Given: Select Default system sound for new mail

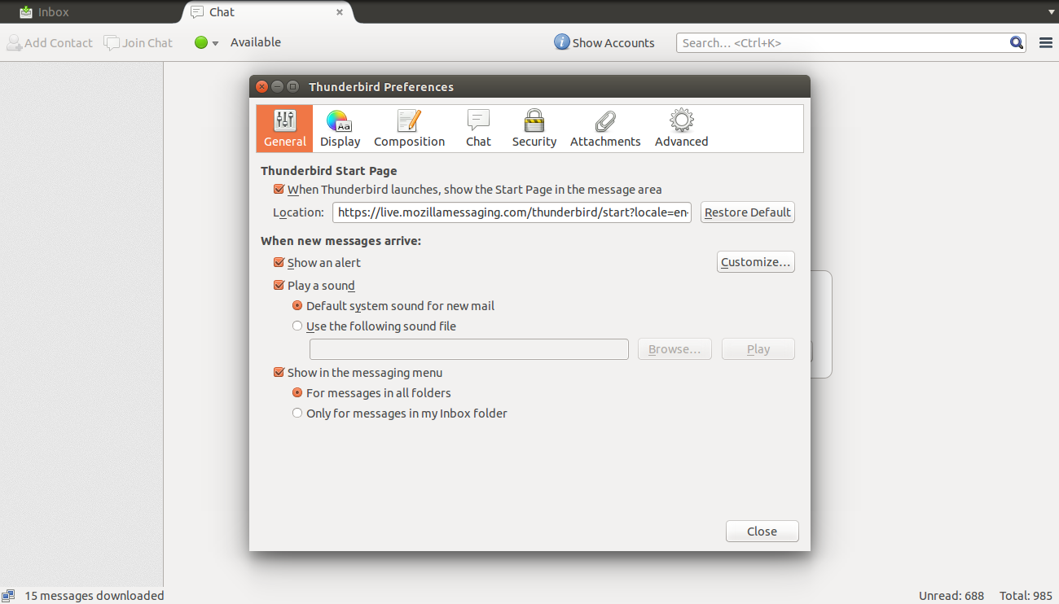Looking at the screenshot, I should pos(297,306).
